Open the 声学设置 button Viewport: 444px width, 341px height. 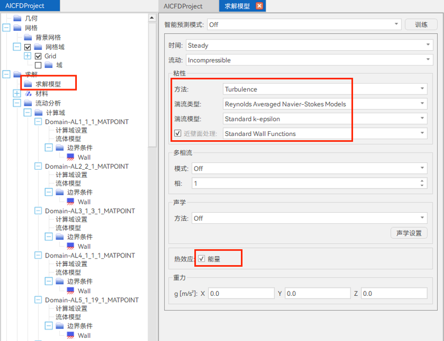point(409,233)
